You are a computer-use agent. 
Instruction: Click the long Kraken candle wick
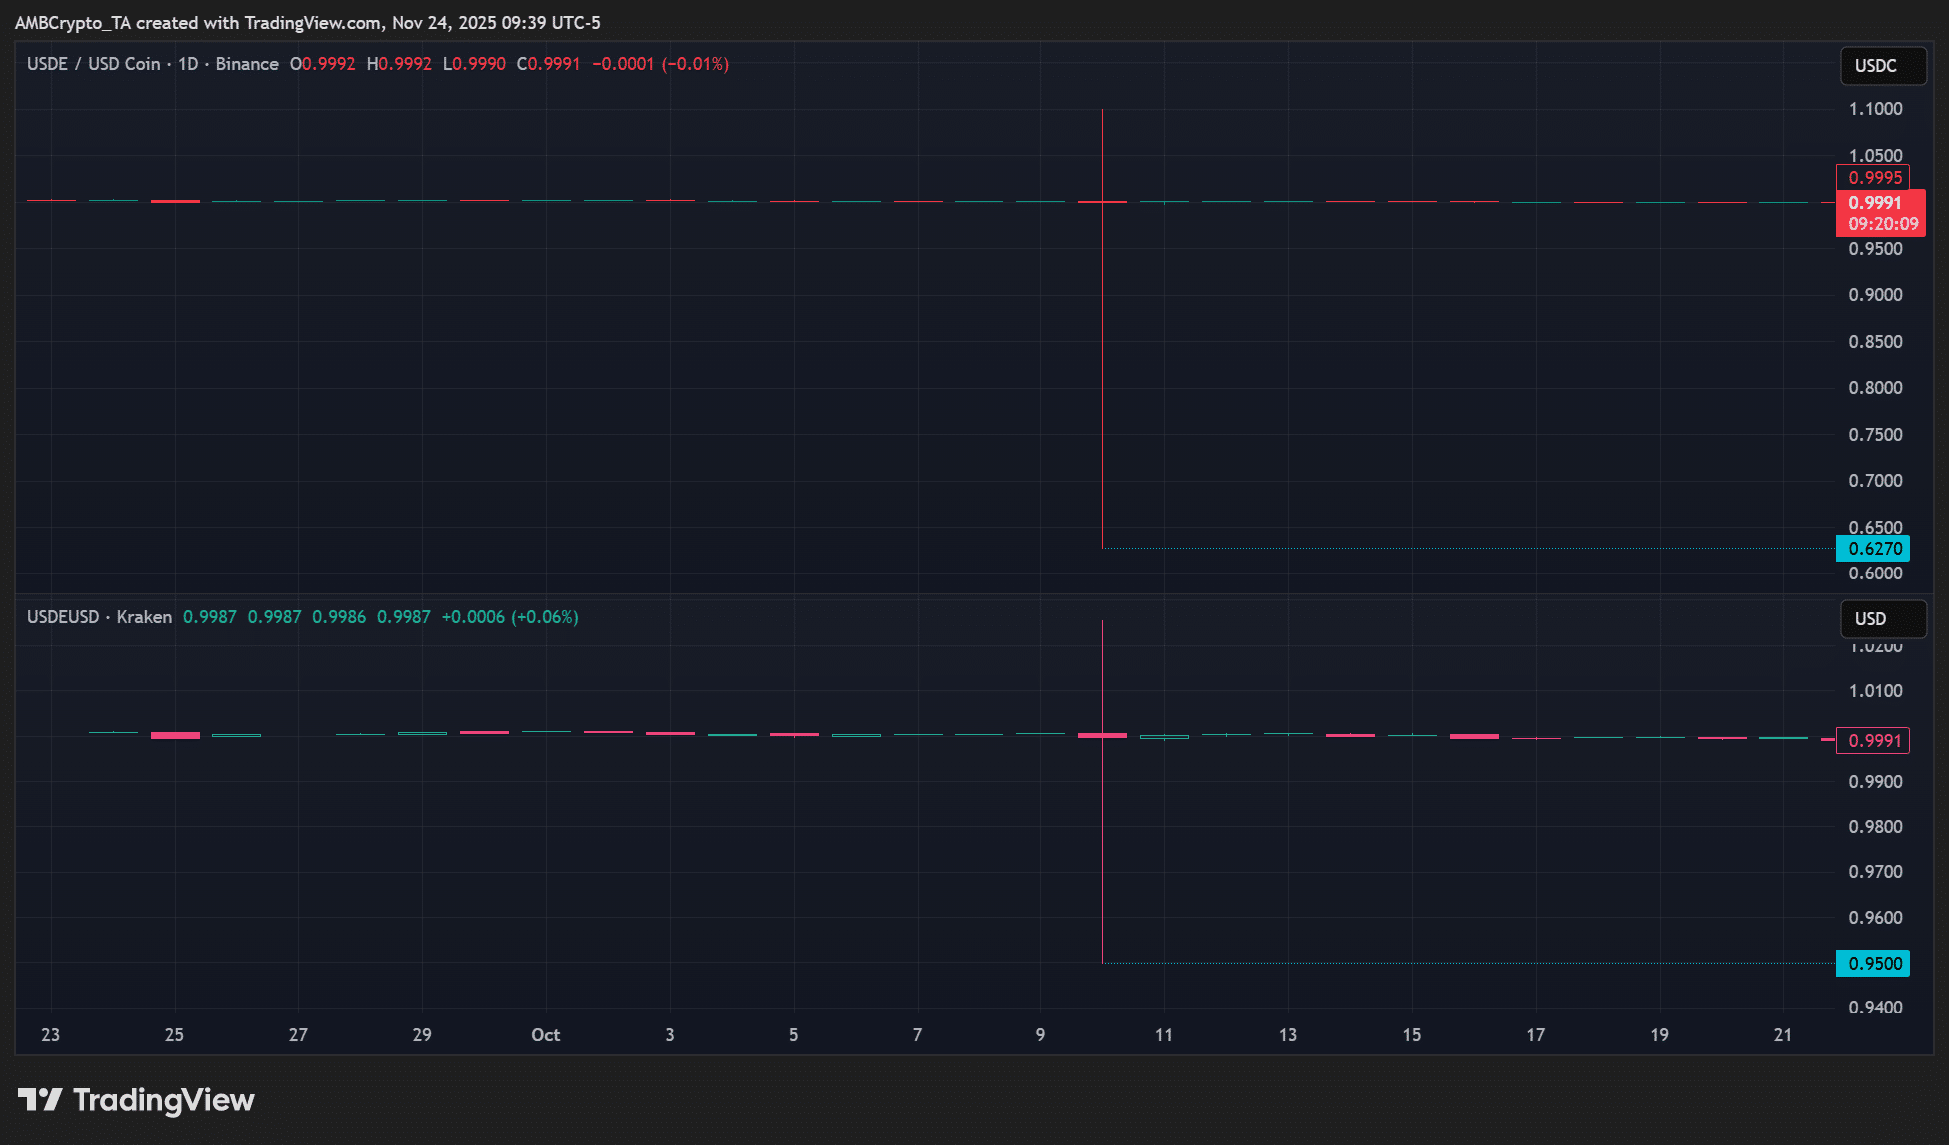1102,849
